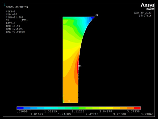
Task: Click the 'STEP=1' text
Action: [x=11, y=12]
